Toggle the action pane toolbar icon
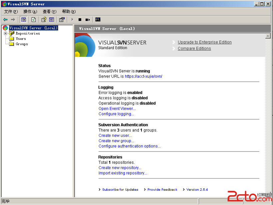 pos(52,20)
